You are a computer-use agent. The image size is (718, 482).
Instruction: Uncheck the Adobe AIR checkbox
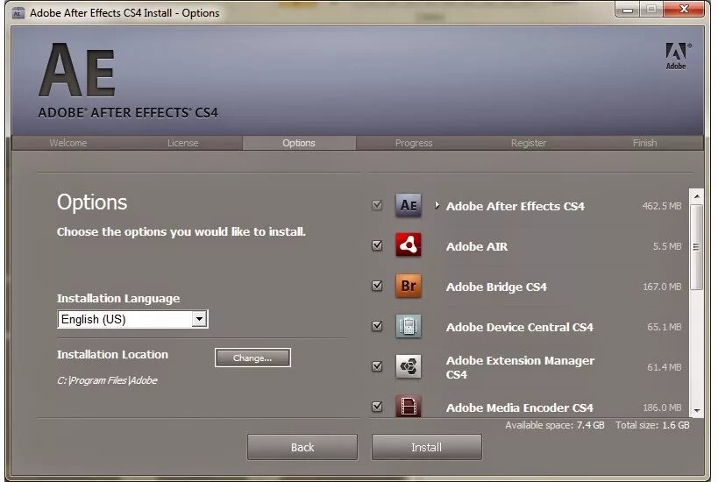pyautogui.click(x=377, y=245)
